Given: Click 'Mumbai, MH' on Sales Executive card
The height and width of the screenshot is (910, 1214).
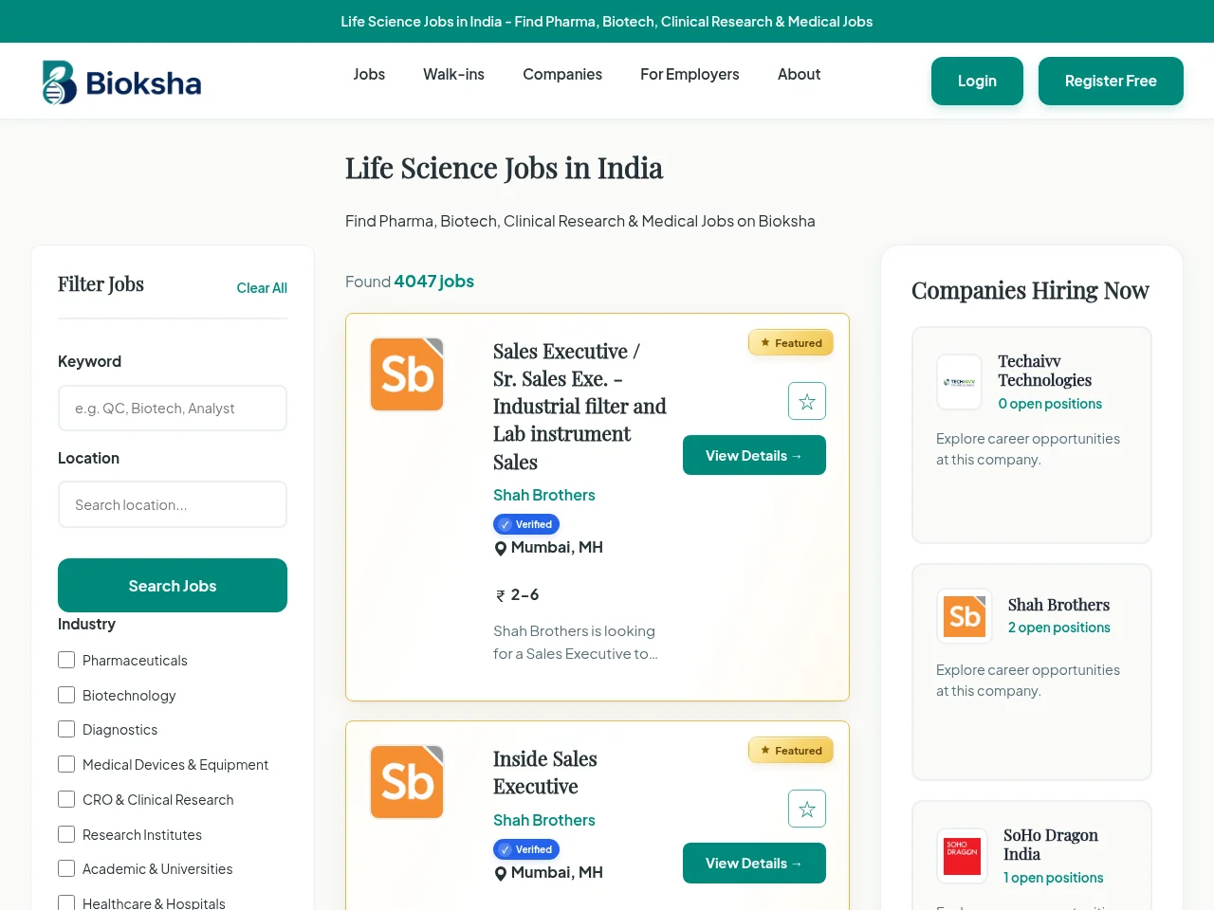Looking at the screenshot, I should [557, 547].
